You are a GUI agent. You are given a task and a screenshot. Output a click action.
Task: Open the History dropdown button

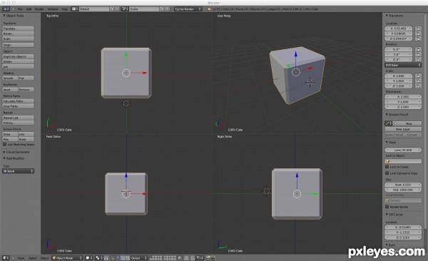19,123
